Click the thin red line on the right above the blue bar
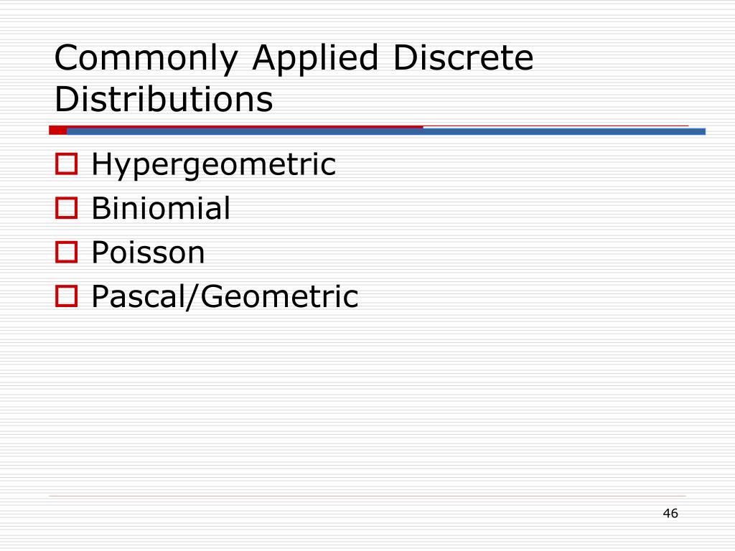The image size is (735, 551). 556,126
